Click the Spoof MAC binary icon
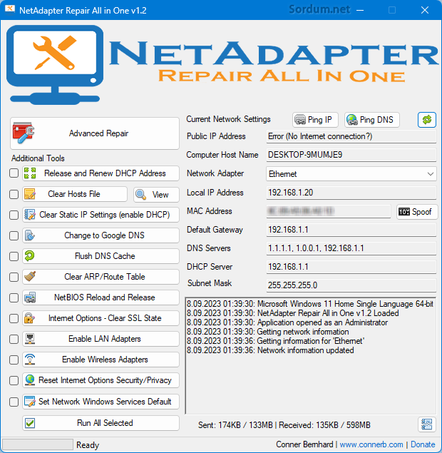 click(404, 212)
